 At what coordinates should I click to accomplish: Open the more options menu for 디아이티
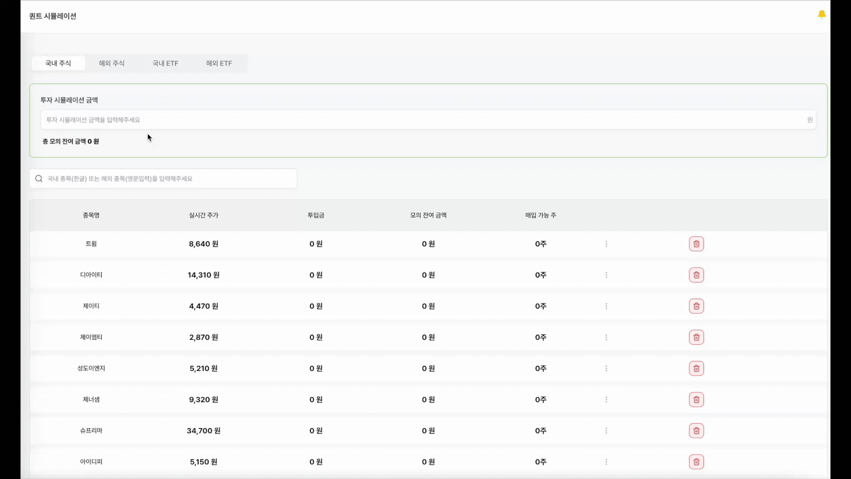coord(606,275)
